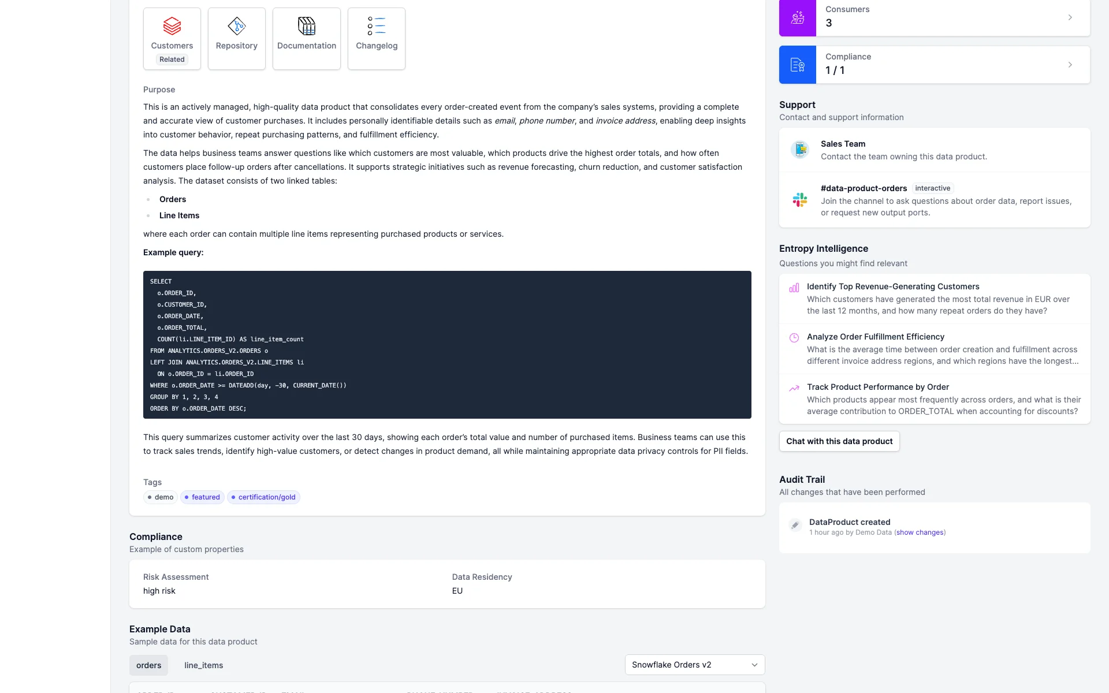The image size is (1109, 693).
Task: Select the featured tag
Action: coord(202,497)
